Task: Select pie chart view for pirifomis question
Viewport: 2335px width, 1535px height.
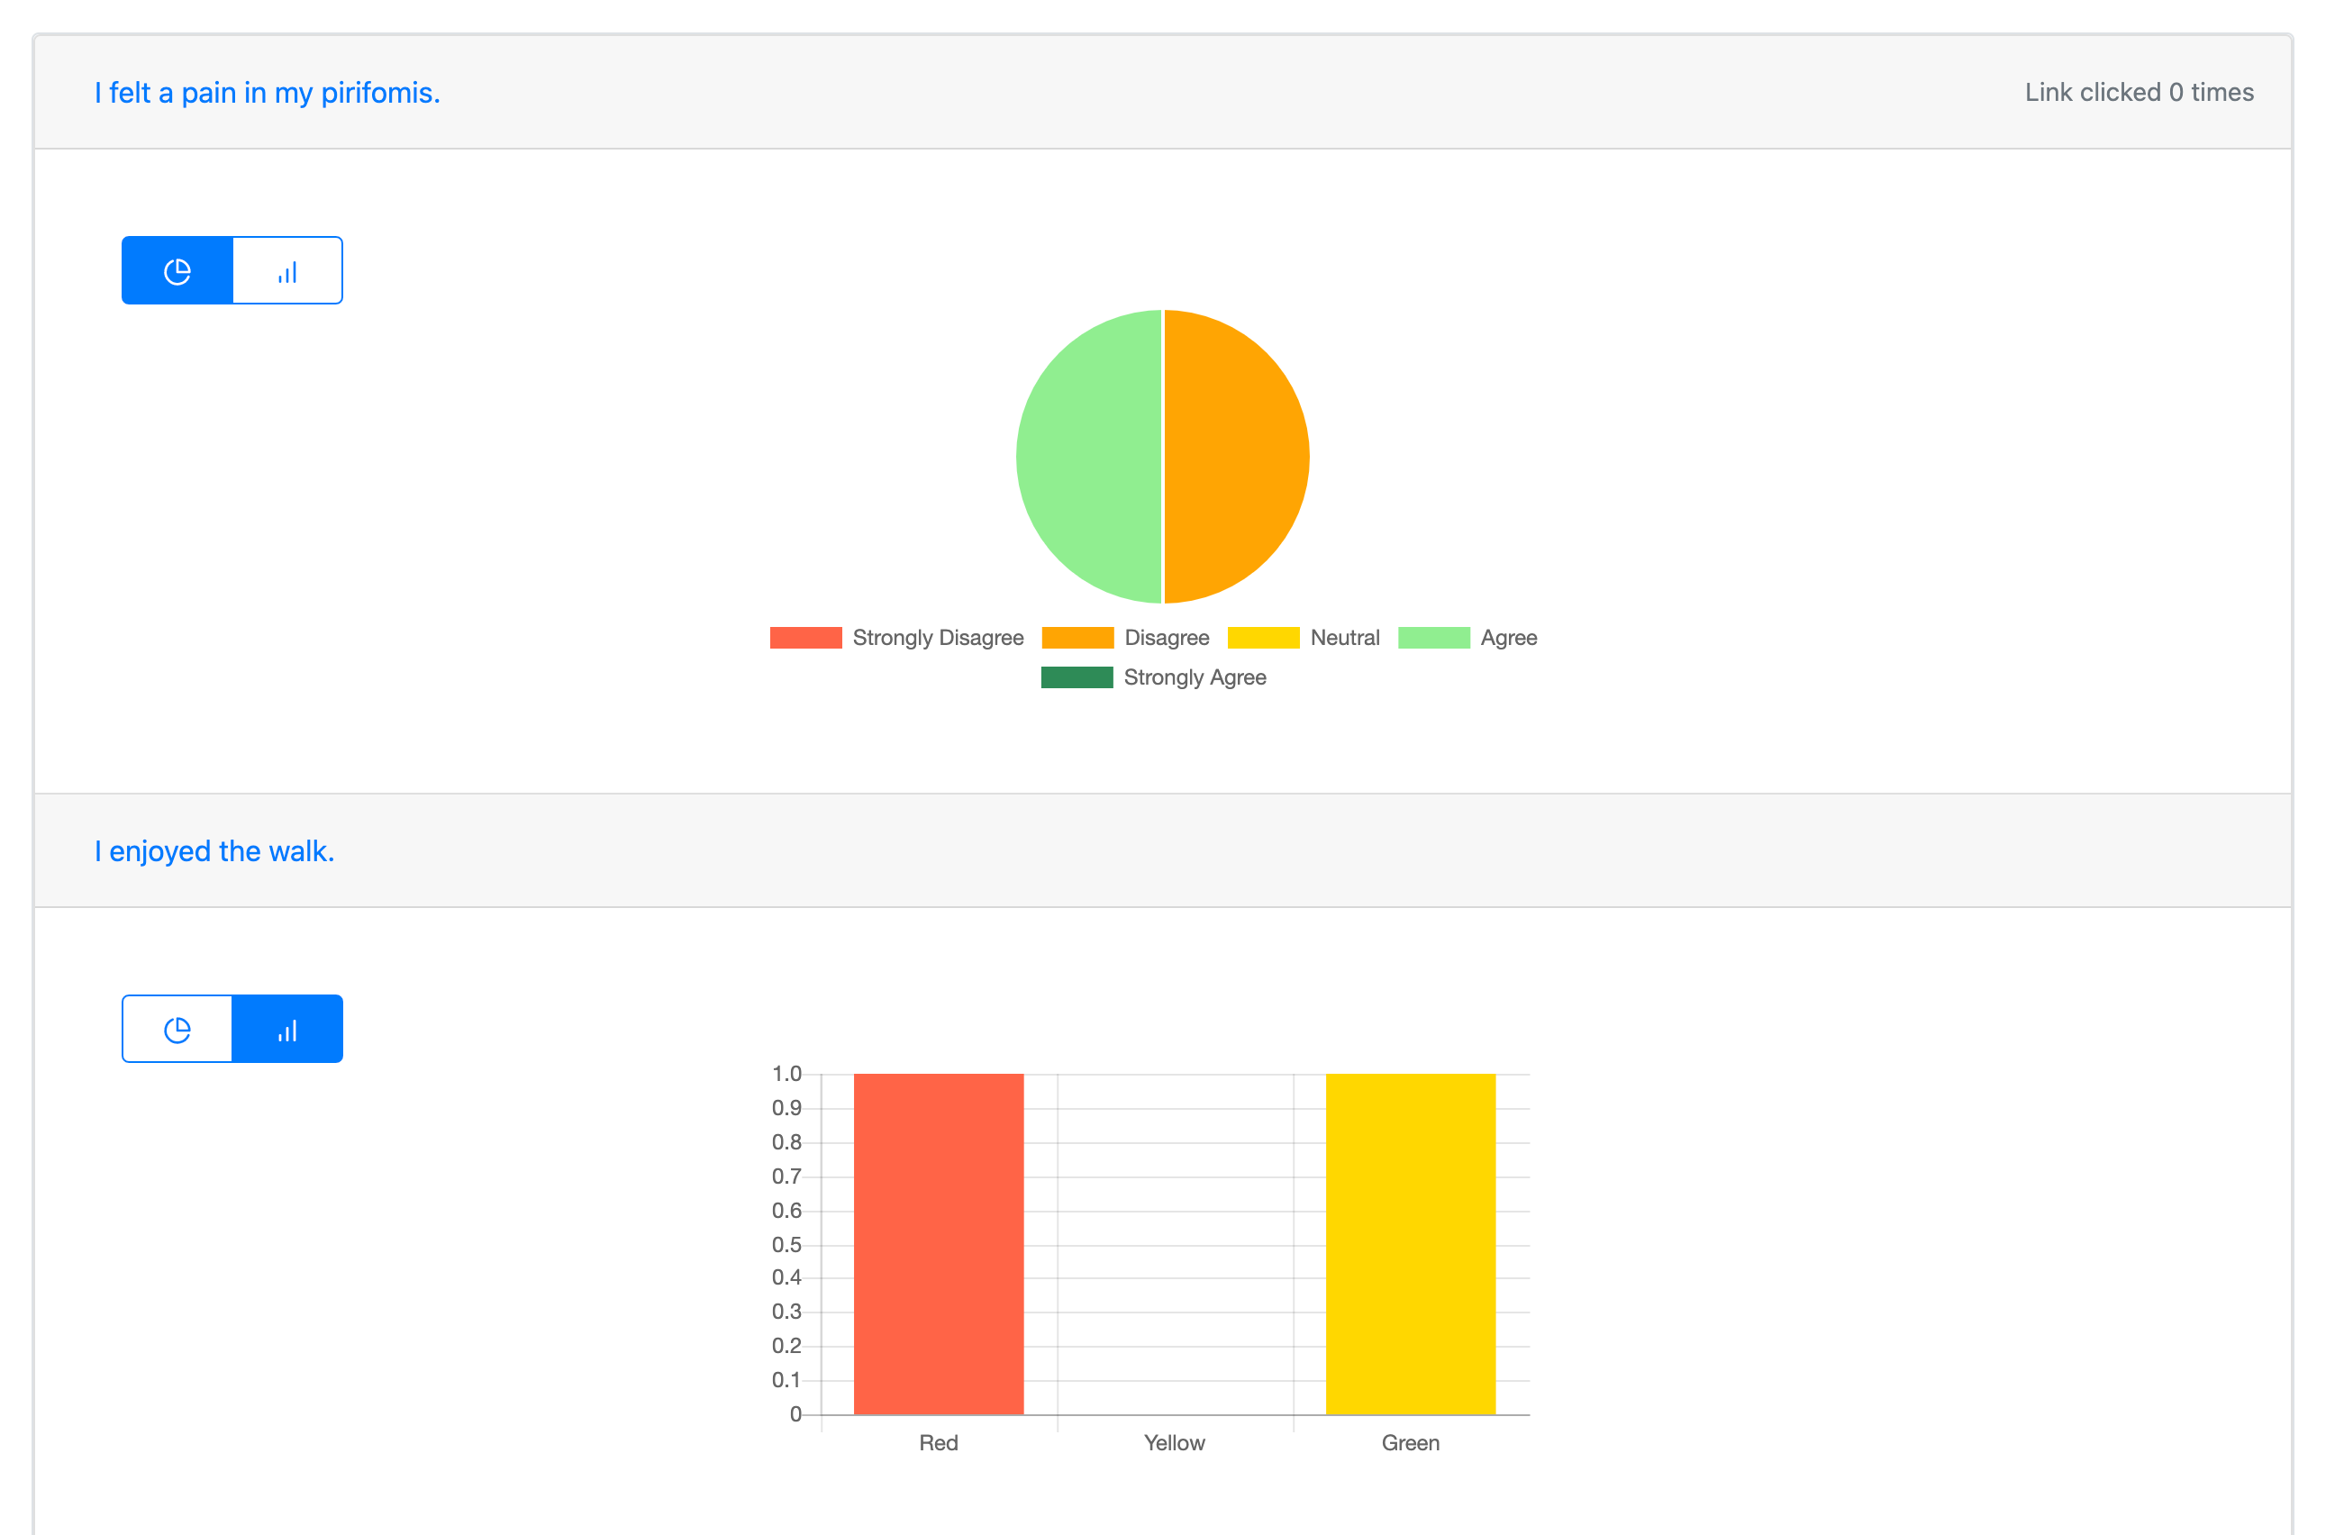Action: click(x=177, y=271)
